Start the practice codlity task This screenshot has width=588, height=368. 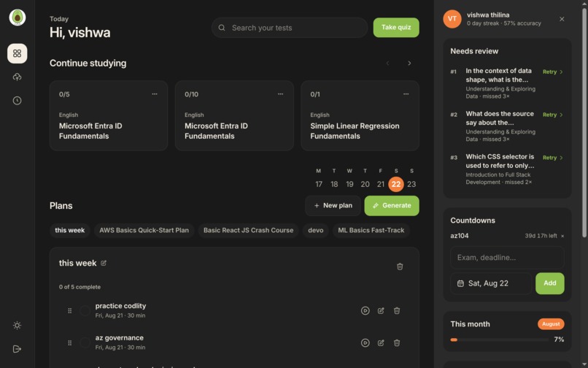(365, 310)
